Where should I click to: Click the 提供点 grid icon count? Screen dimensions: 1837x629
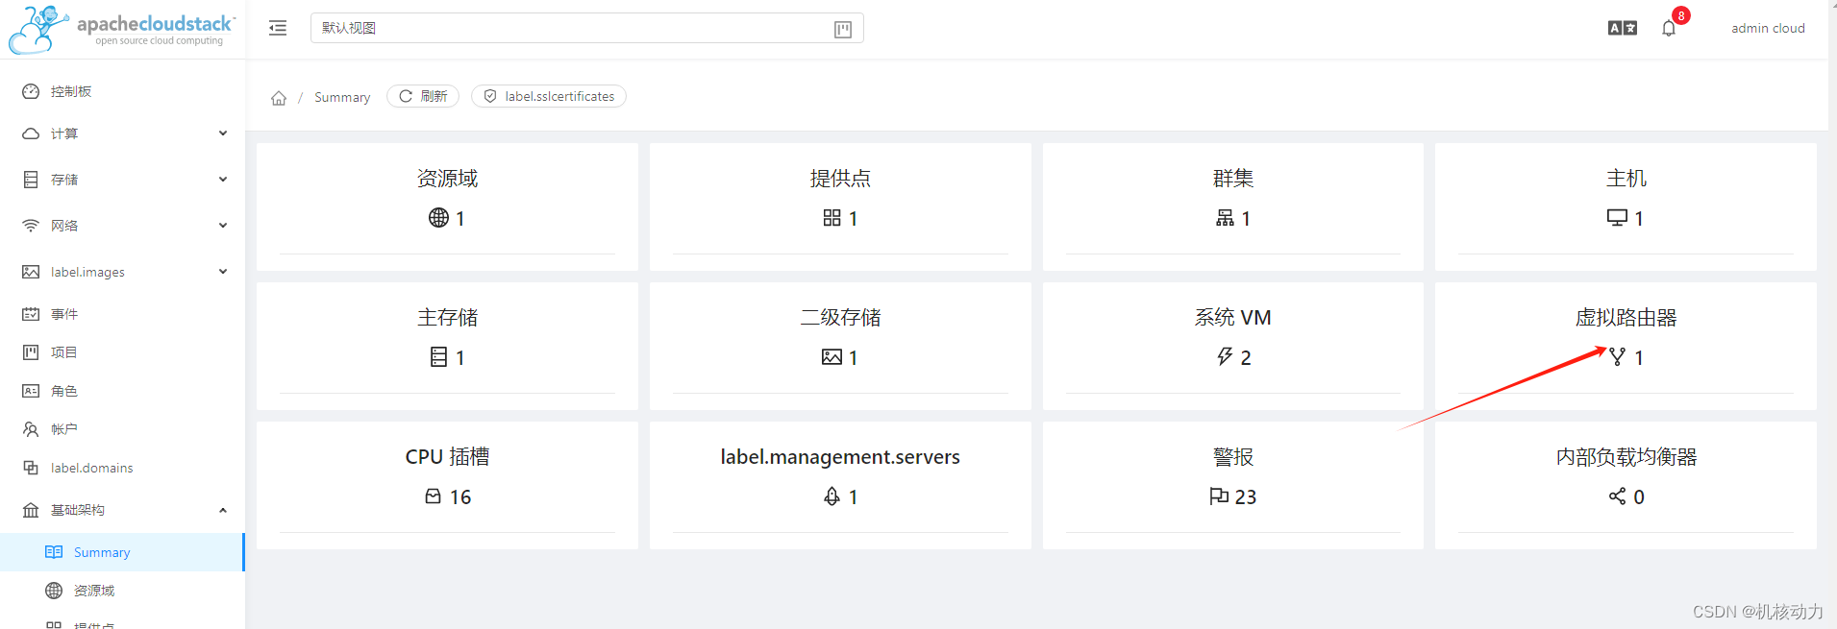[832, 218]
